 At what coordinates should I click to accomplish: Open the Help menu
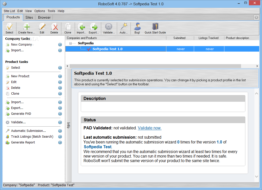point(61,11)
